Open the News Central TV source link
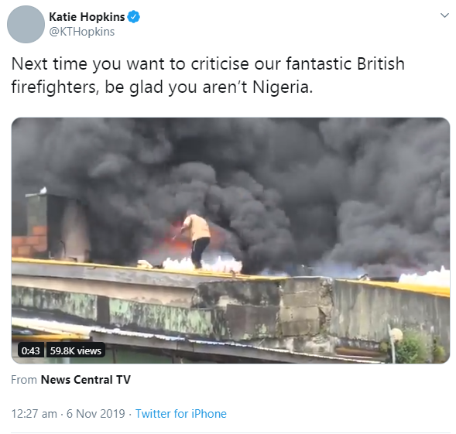This screenshot has height=434, width=456. tap(85, 380)
